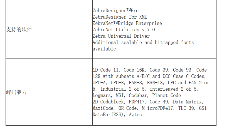Click the 支持的软件 row label
229x127 pixels.
point(19,29)
